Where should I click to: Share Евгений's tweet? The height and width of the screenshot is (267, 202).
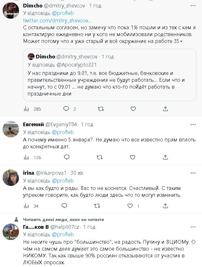tap(165, 157)
